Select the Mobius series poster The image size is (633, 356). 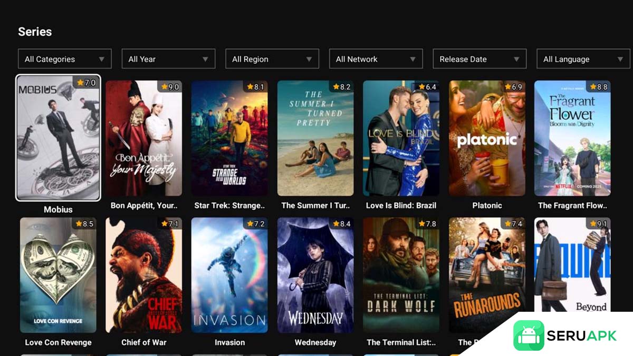[58, 138]
